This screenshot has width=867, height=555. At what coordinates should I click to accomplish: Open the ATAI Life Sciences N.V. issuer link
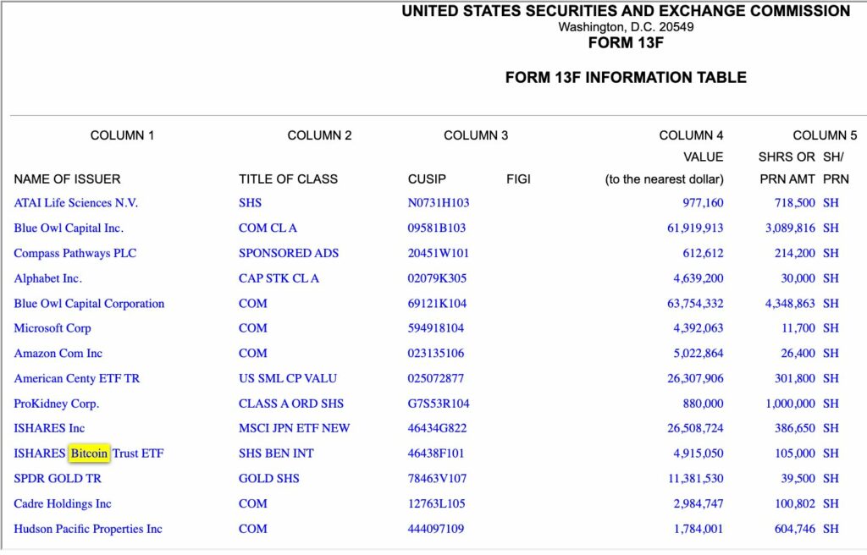point(75,203)
